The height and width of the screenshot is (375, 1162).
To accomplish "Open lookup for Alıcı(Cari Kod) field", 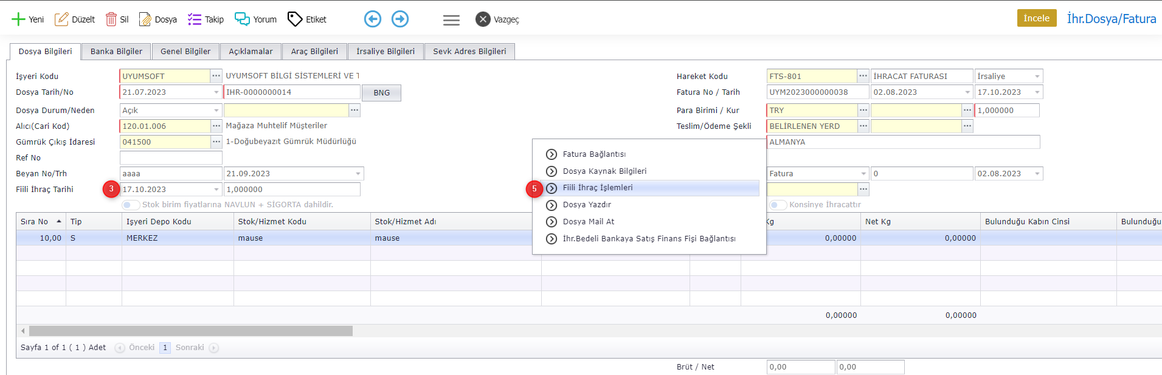I will [216, 126].
